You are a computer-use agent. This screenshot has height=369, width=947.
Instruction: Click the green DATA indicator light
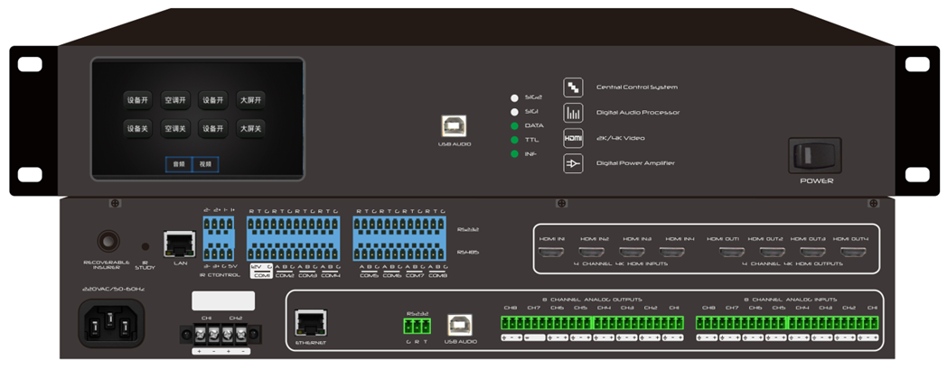pyautogui.click(x=514, y=125)
